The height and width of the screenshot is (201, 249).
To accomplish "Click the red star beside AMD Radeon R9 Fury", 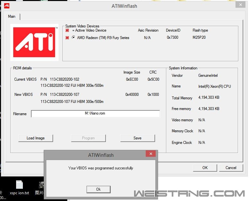I will [67, 38].
